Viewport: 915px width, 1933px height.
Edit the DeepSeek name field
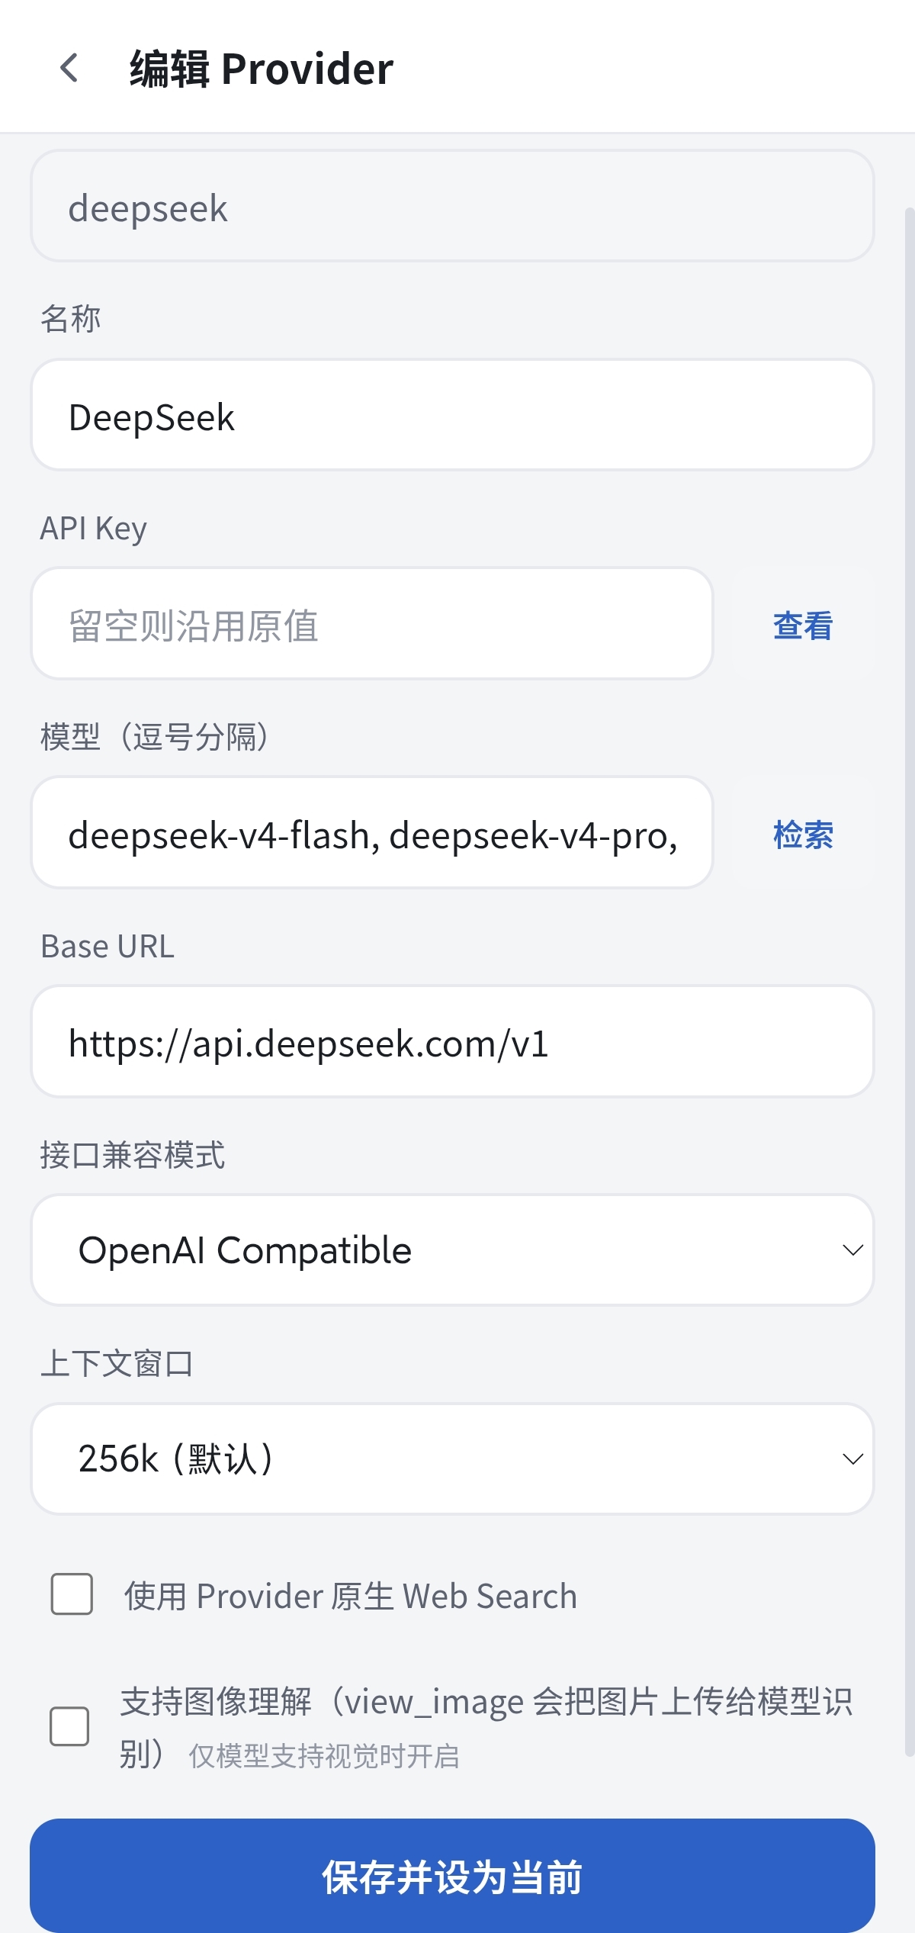point(452,415)
